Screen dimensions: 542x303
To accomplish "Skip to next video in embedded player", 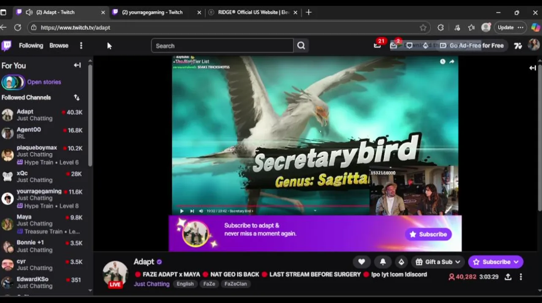I will [192, 211].
